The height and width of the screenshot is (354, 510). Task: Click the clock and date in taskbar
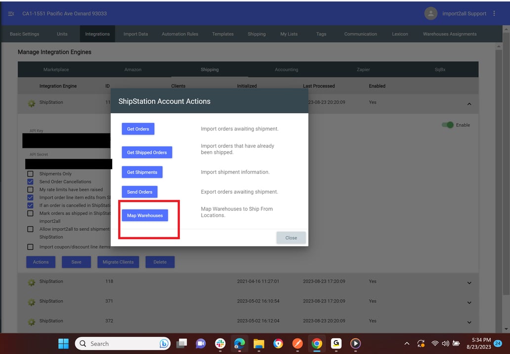tap(478, 344)
